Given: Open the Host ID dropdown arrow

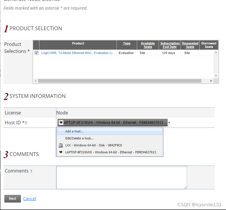Looking at the screenshot, I should [x=169, y=123].
